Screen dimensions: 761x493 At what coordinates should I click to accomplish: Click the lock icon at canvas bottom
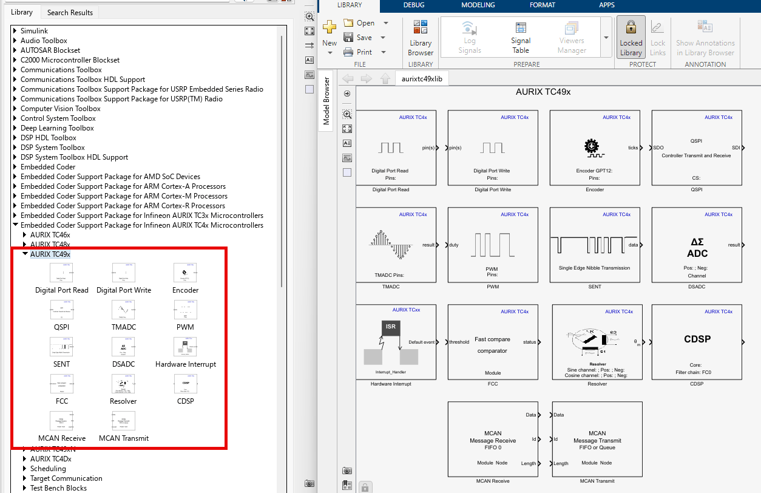click(365, 487)
